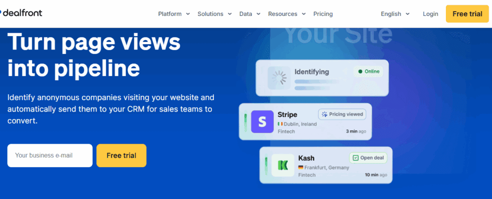Click the Open deal badge
This screenshot has width=492, height=199.
(369, 158)
